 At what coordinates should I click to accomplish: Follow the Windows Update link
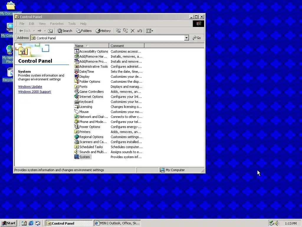pyautogui.click(x=30, y=87)
